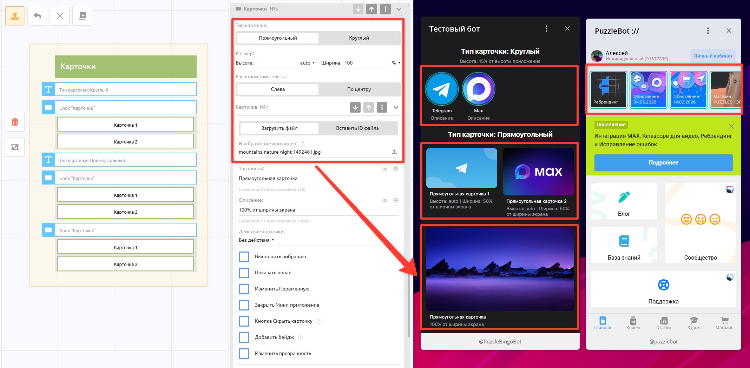This screenshot has height=368, width=750.
Task: Click the undo arrow in the editor toolbar
Action: (37, 16)
